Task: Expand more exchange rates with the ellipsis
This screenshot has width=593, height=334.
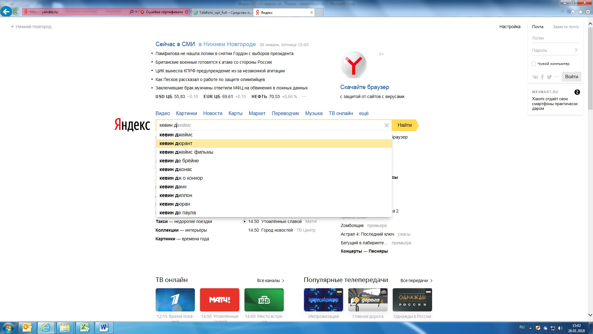Action: [x=304, y=96]
